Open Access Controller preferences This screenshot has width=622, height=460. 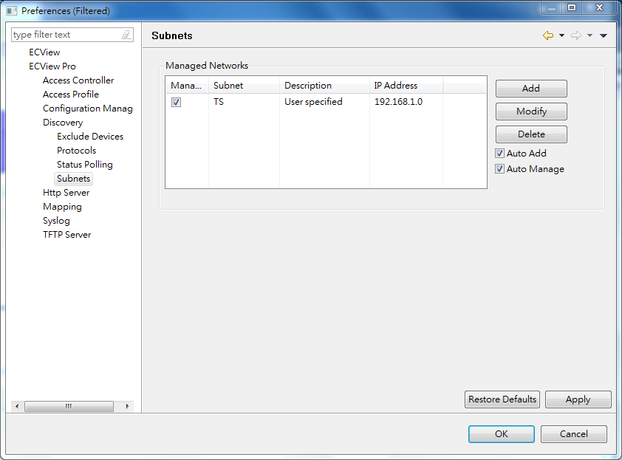tap(78, 80)
